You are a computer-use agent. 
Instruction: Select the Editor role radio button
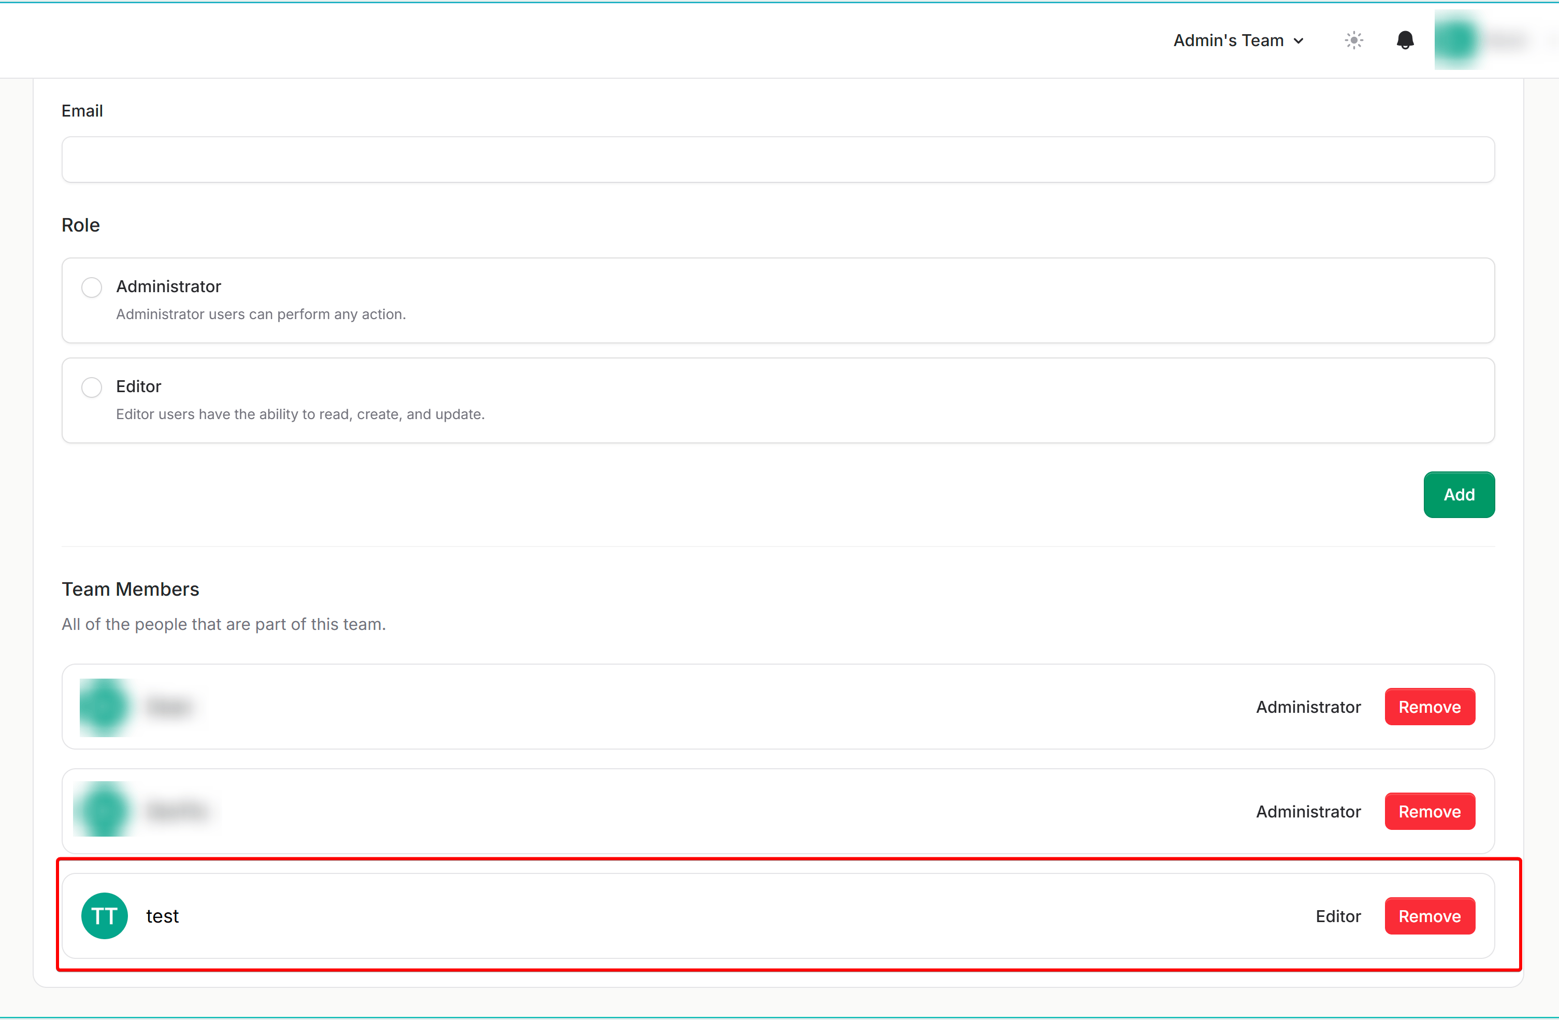point(92,387)
